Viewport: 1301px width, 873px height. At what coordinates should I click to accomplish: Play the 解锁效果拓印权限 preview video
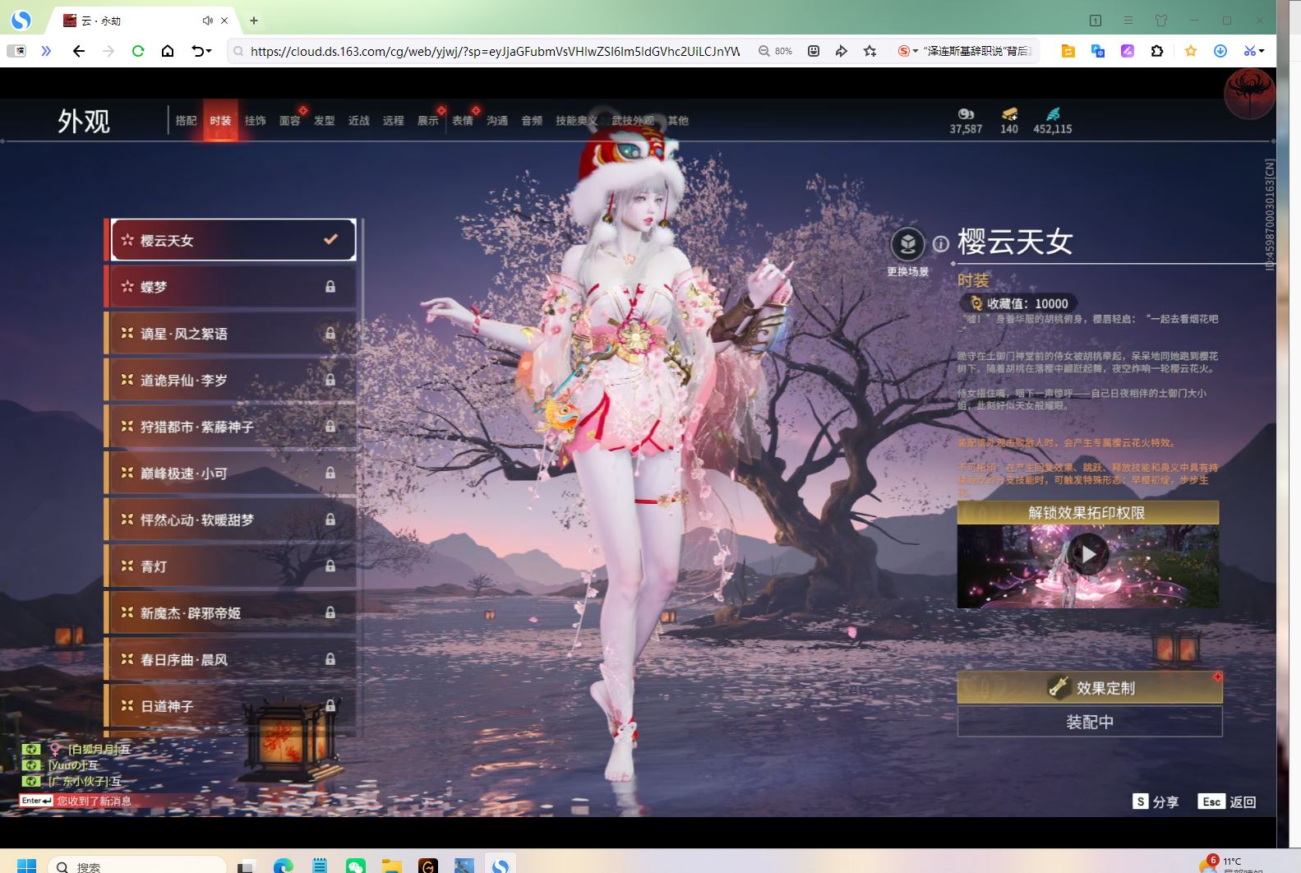[1088, 555]
